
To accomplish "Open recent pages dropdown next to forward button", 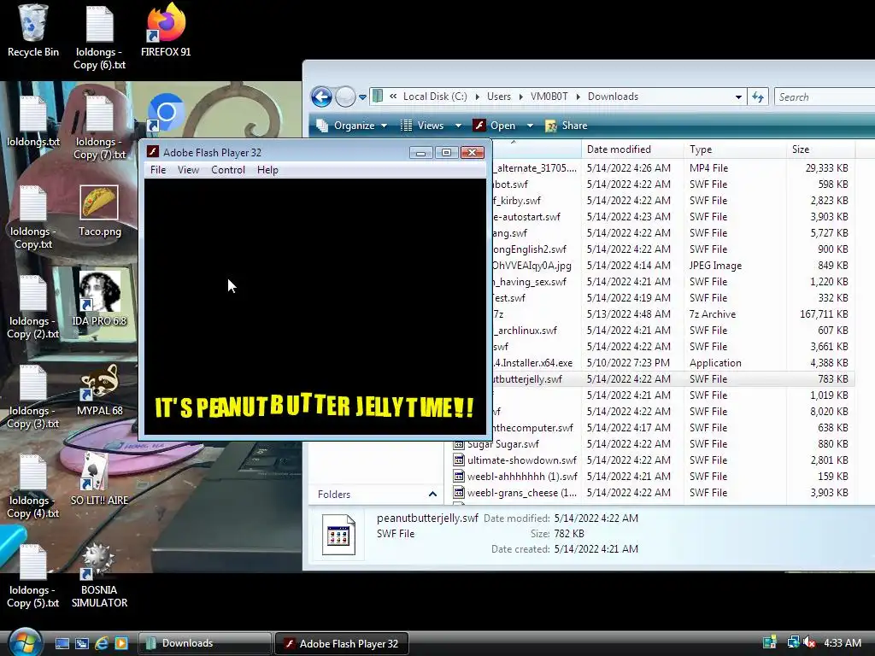I will coord(362,97).
